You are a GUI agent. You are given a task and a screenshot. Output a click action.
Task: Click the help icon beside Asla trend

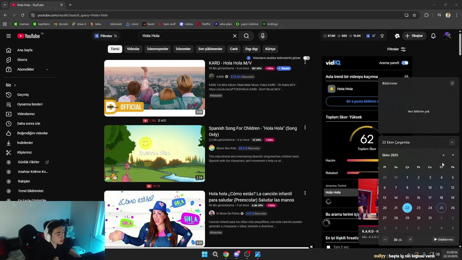[x=406, y=77]
